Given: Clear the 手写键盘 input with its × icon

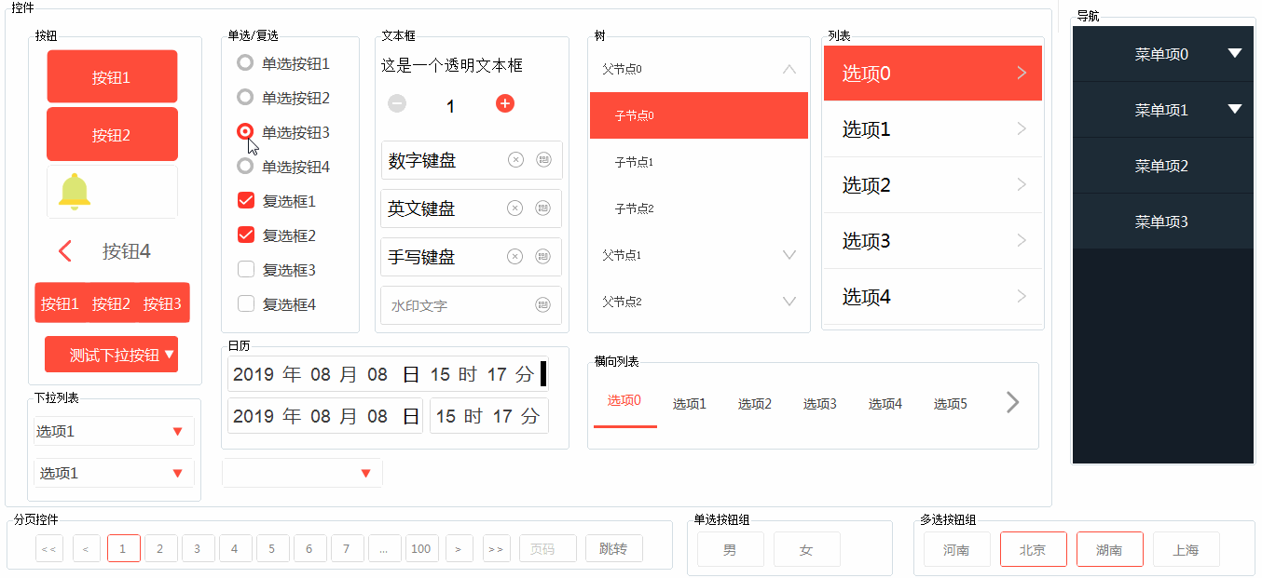Looking at the screenshot, I should point(515,256).
